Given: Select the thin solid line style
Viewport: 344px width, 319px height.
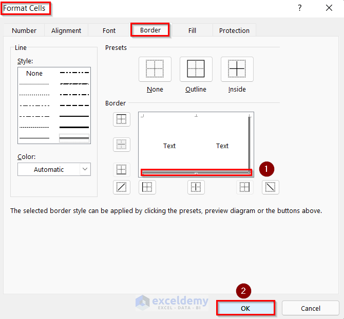Looking at the screenshot, I should tap(34, 138).
